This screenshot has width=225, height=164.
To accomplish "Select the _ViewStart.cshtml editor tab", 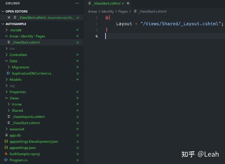I will [x=109, y=3].
